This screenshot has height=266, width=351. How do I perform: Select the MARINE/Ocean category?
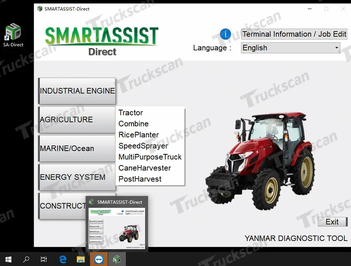pos(76,148)
